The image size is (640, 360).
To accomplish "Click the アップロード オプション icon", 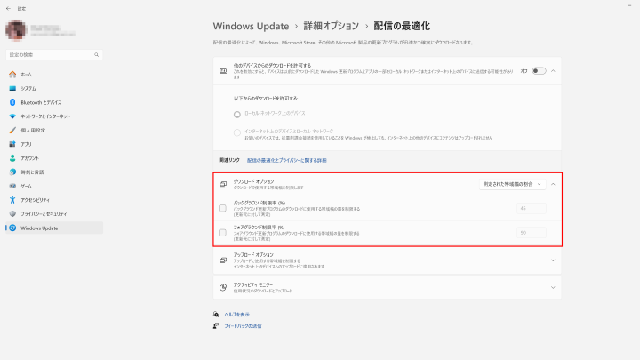I will [223, 260].
